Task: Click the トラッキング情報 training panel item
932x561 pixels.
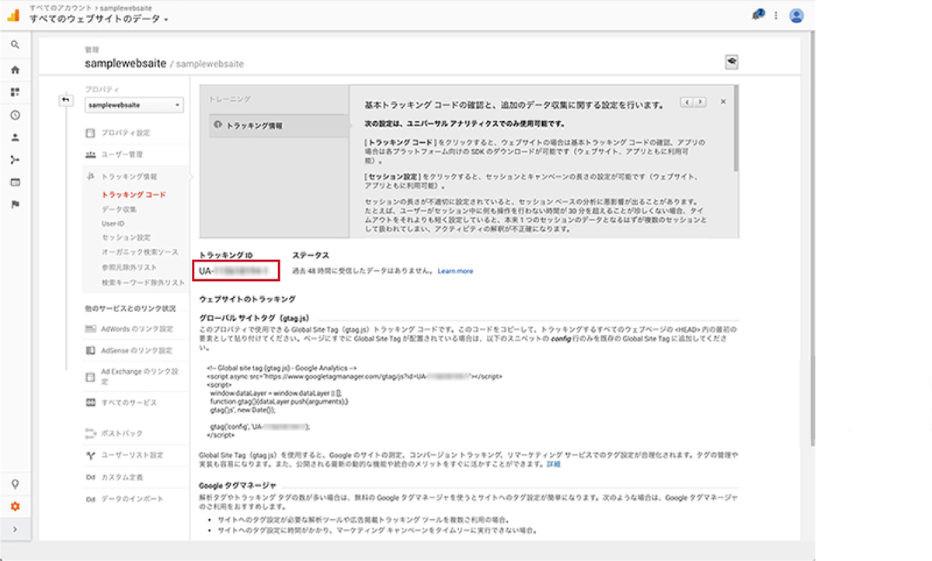Action: [x=279, y=125]
